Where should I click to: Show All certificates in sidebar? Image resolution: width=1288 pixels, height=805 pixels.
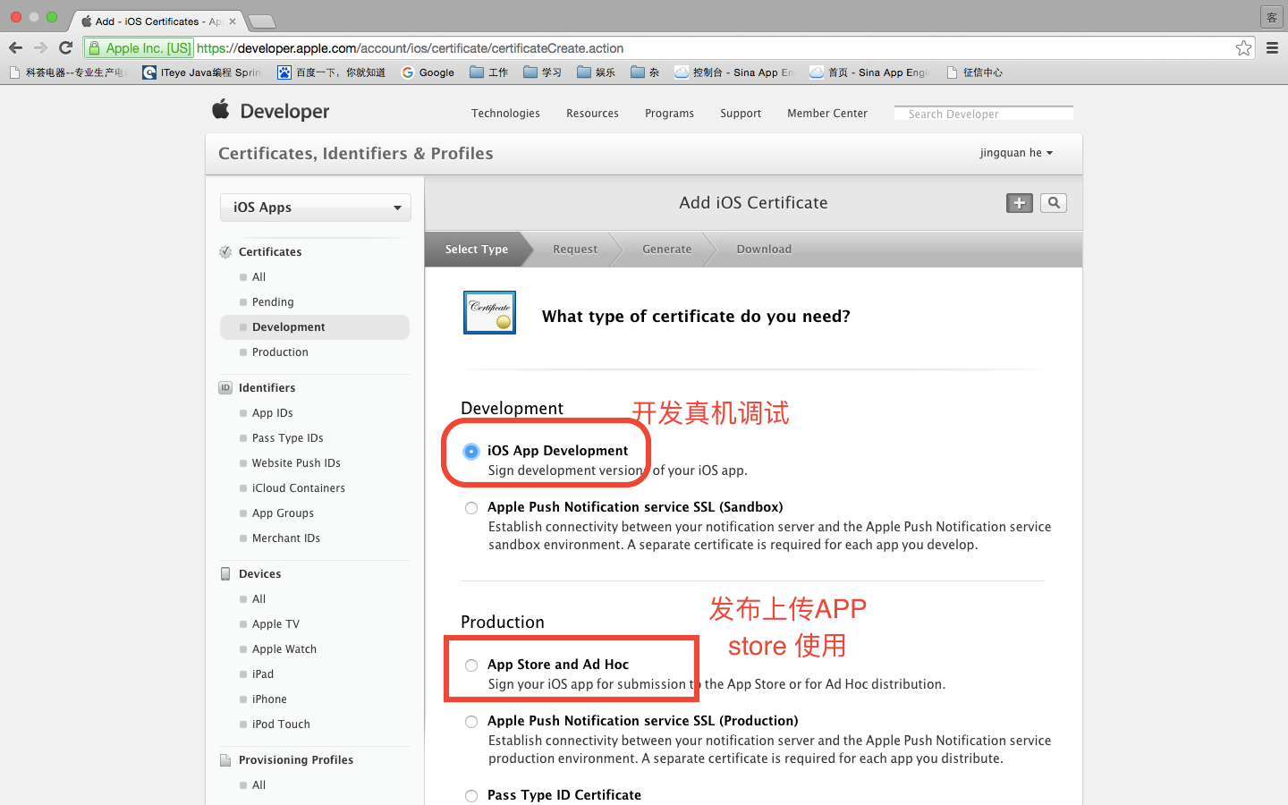[259, 277]
